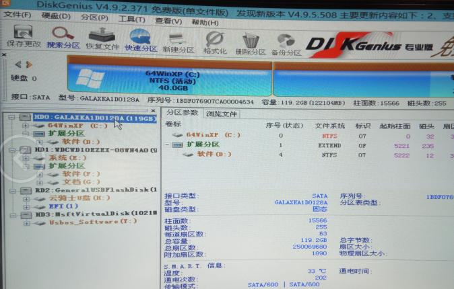This screenshot has width=454, height=289.
Task: Collapse the RD2 USB disk tree node
Action: (13, 191)
